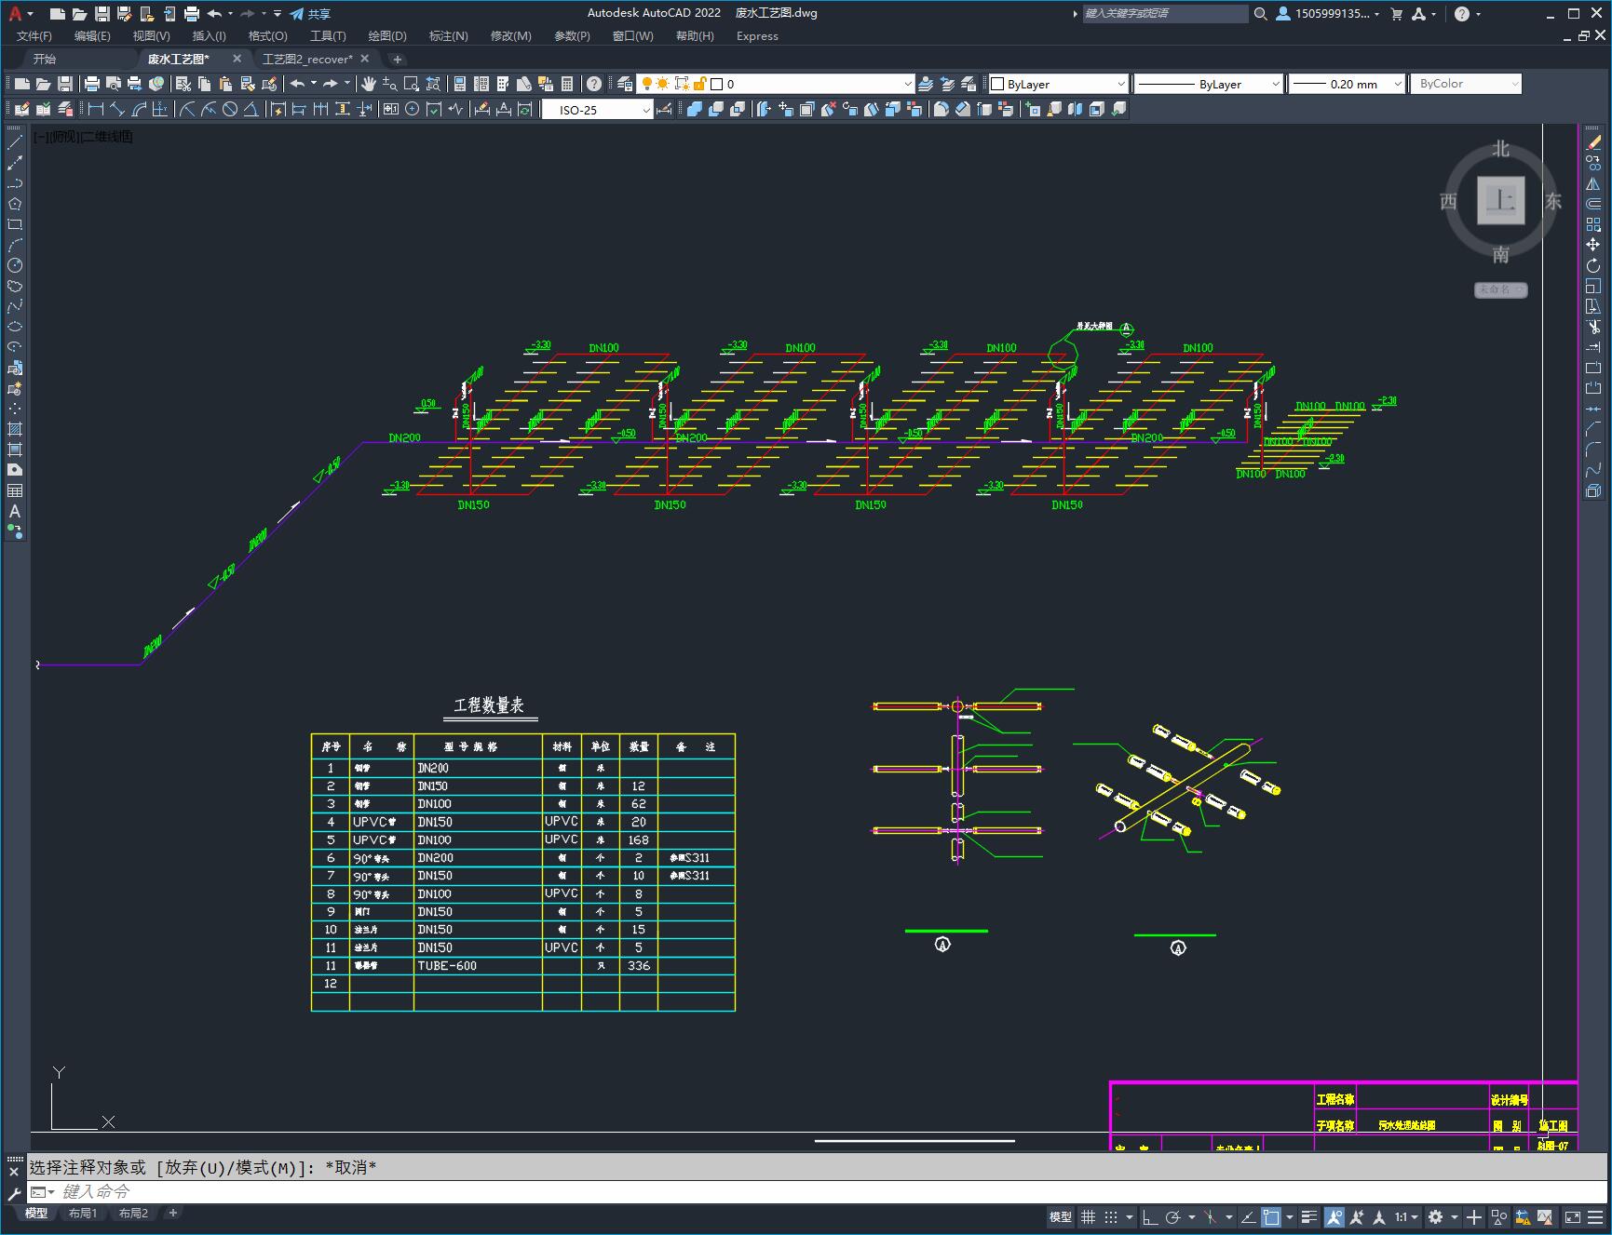1612x1235 pixels.
Task: Select the Mirror tool in modify toolbar
Action: 1593,183
